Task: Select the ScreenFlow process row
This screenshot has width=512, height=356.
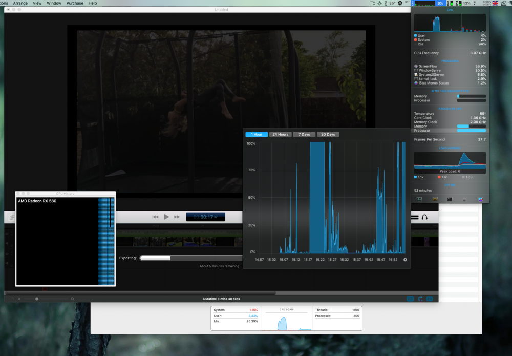Action: pos(450,66)
